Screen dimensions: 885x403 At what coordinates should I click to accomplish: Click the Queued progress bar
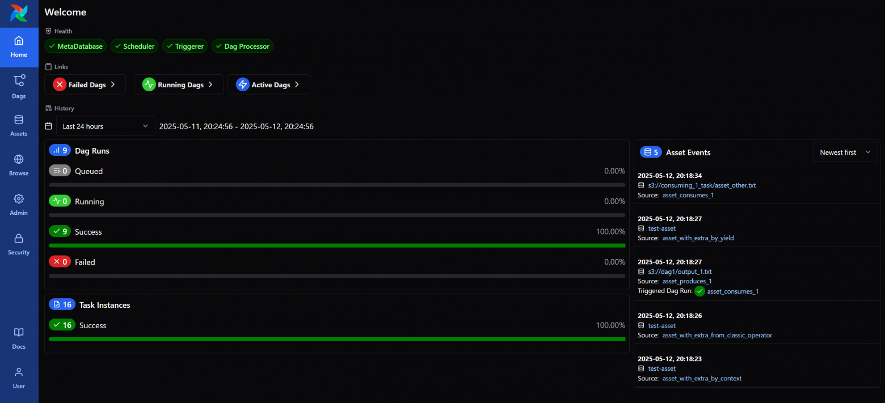[x=337, y=185]
